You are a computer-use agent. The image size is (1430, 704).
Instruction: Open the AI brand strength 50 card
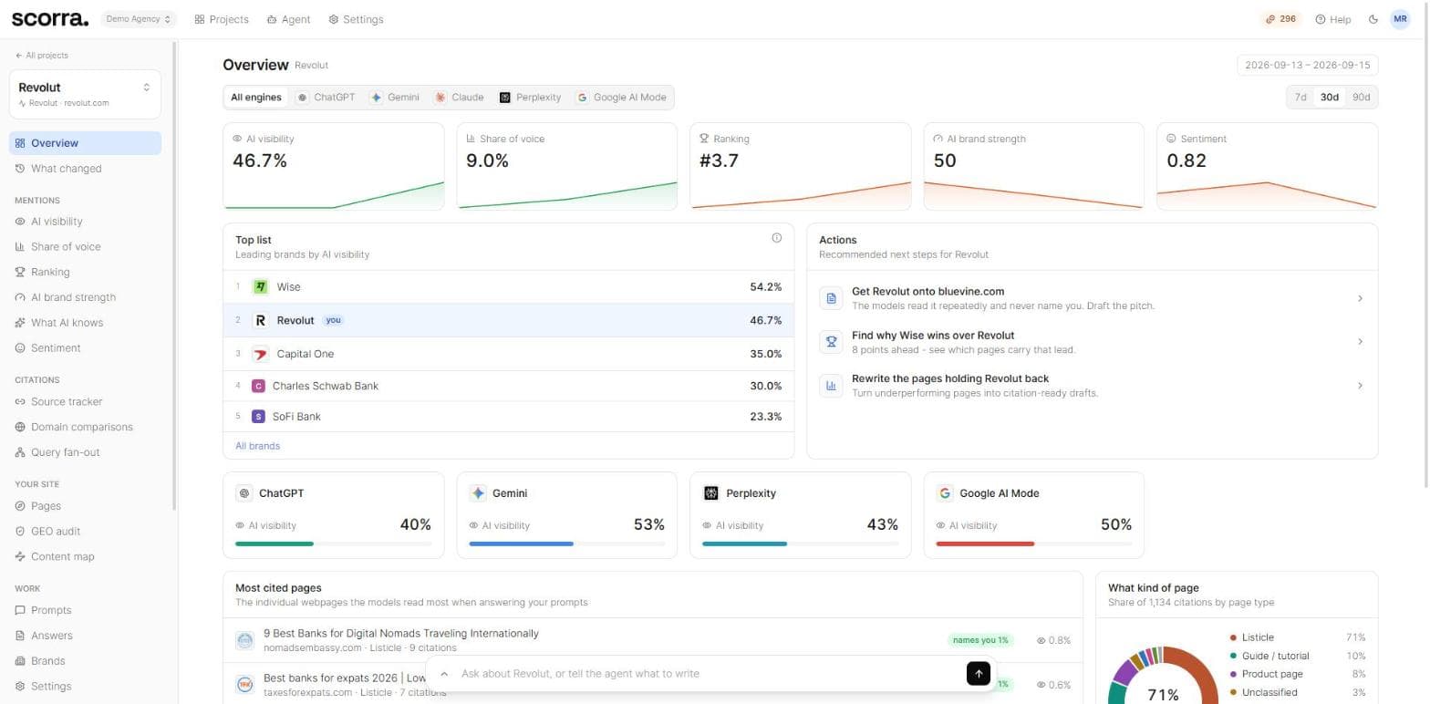tap(1034, 167)
